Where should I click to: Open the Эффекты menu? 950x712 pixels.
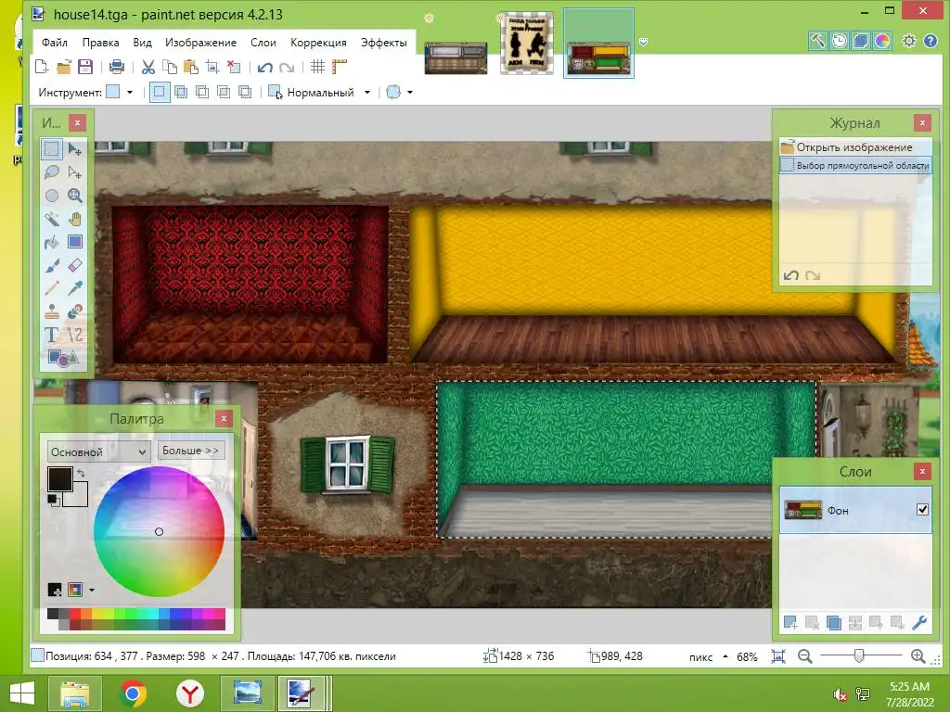click(383, 43)
